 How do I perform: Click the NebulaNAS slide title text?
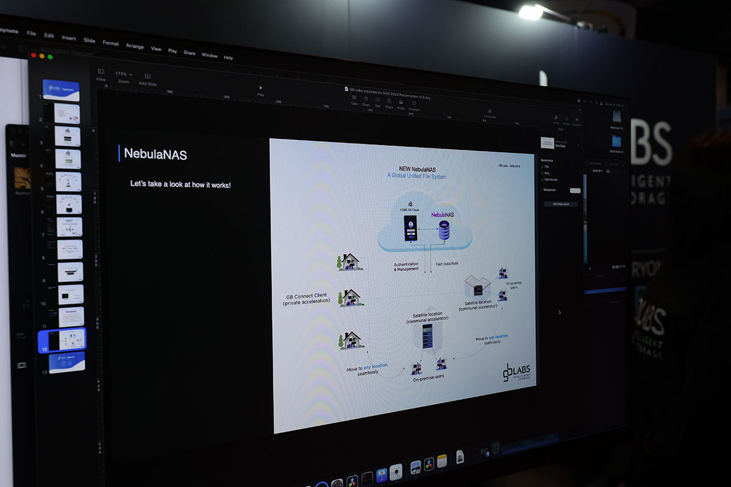[x=155, y=154]
